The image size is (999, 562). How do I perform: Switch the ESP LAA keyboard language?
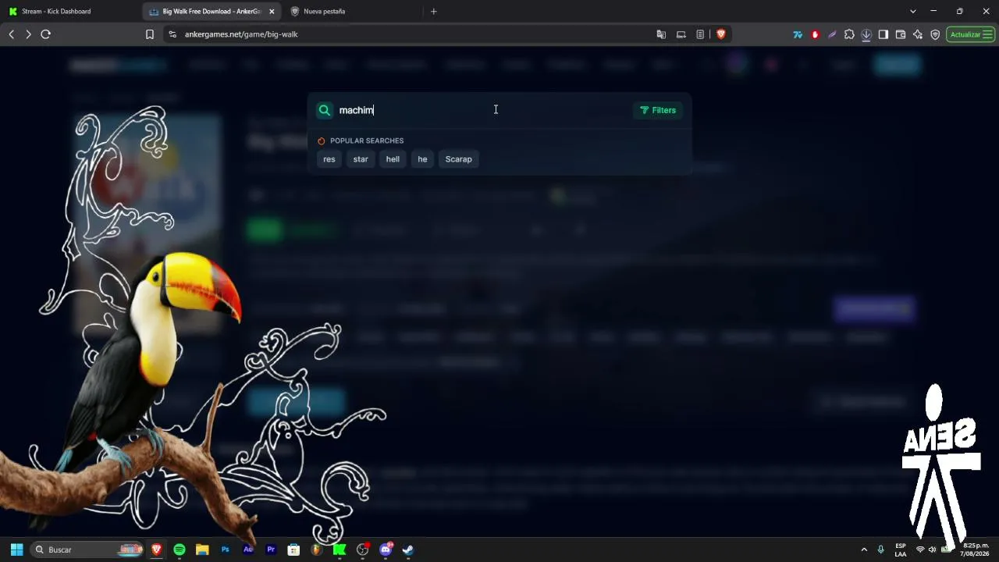point(901,550)
